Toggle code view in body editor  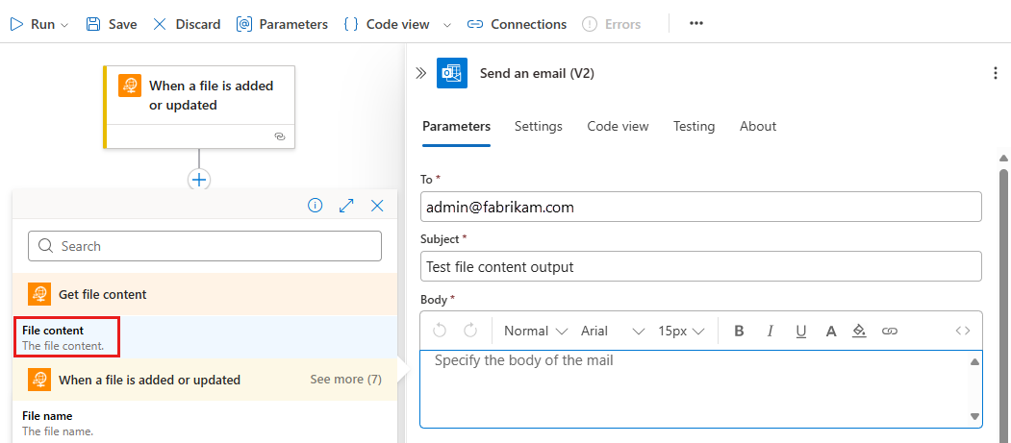(962, 331)
